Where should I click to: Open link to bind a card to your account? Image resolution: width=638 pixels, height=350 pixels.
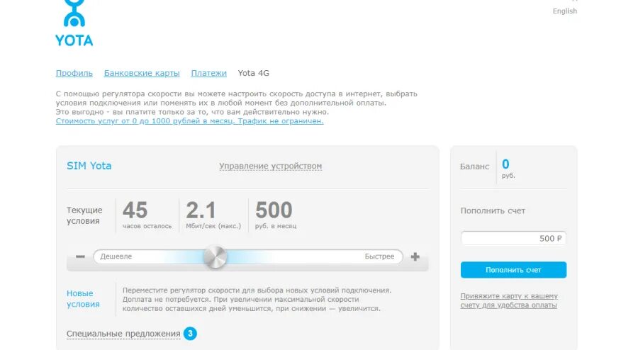click(509, 300)
